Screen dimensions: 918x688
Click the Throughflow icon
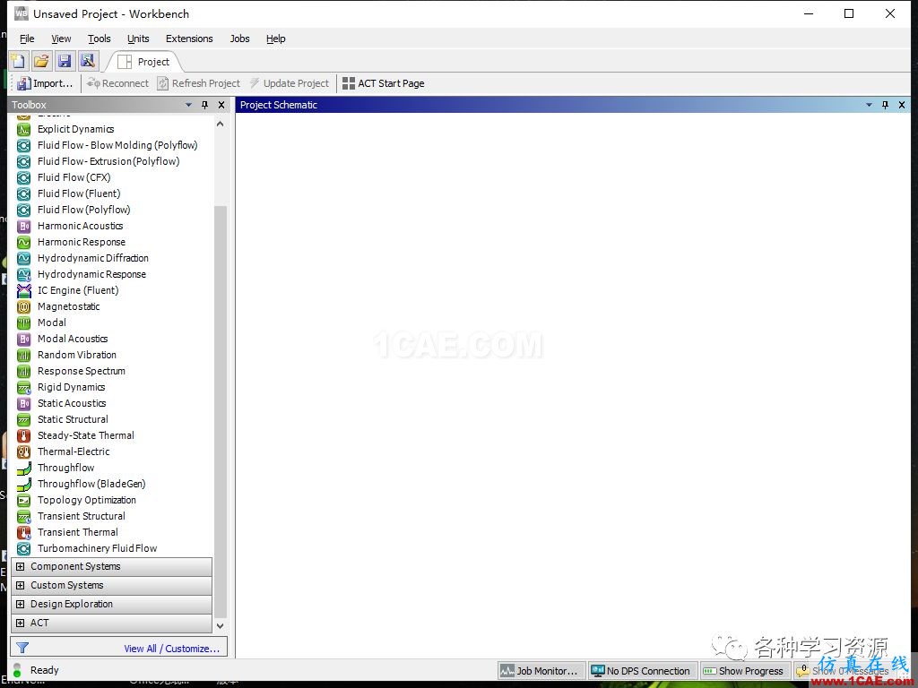click(x=23, y=468)
